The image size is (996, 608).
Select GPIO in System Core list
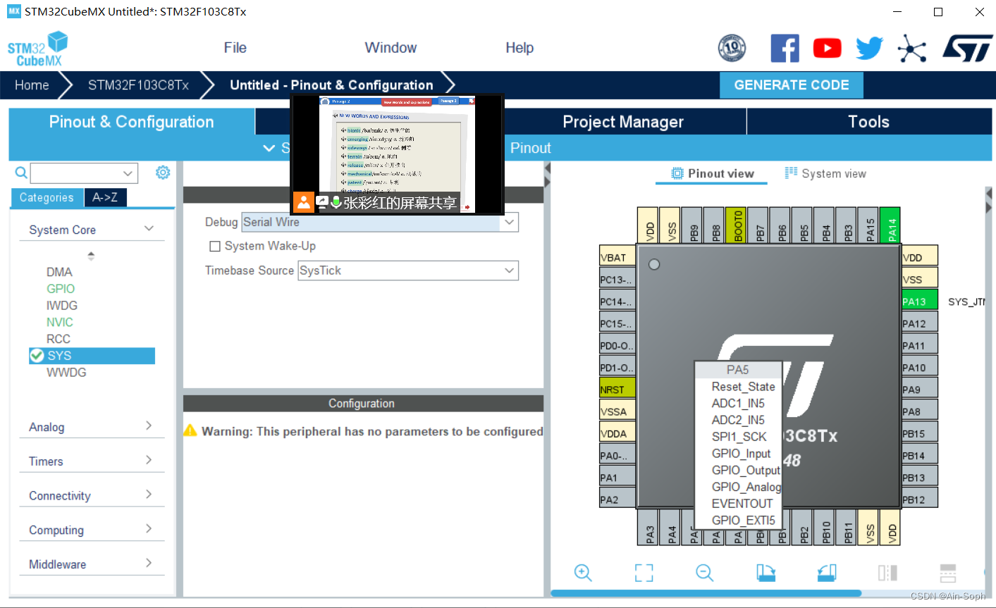pyautogui.click(x=61, y=289)
